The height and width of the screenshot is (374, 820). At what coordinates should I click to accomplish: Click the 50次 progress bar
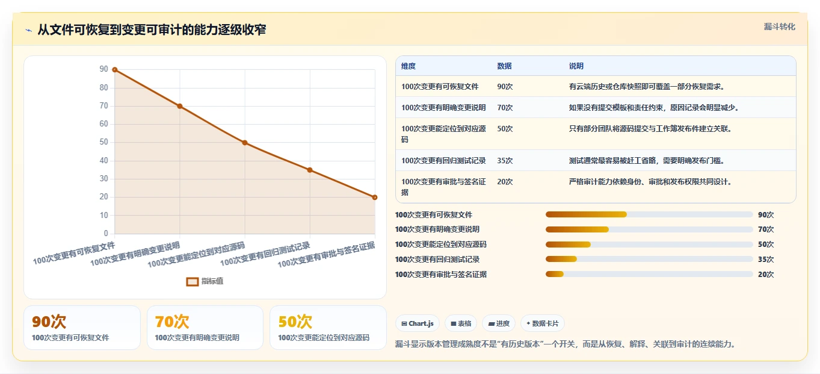[x=649, y=245]
